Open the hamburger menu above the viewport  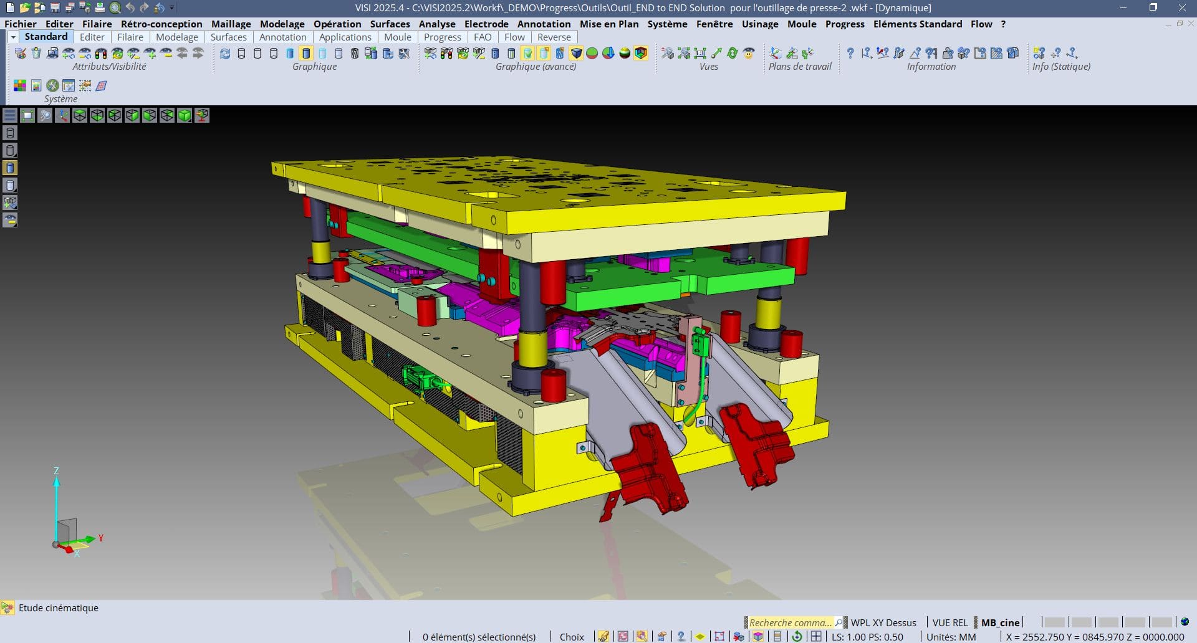[10, 116]
